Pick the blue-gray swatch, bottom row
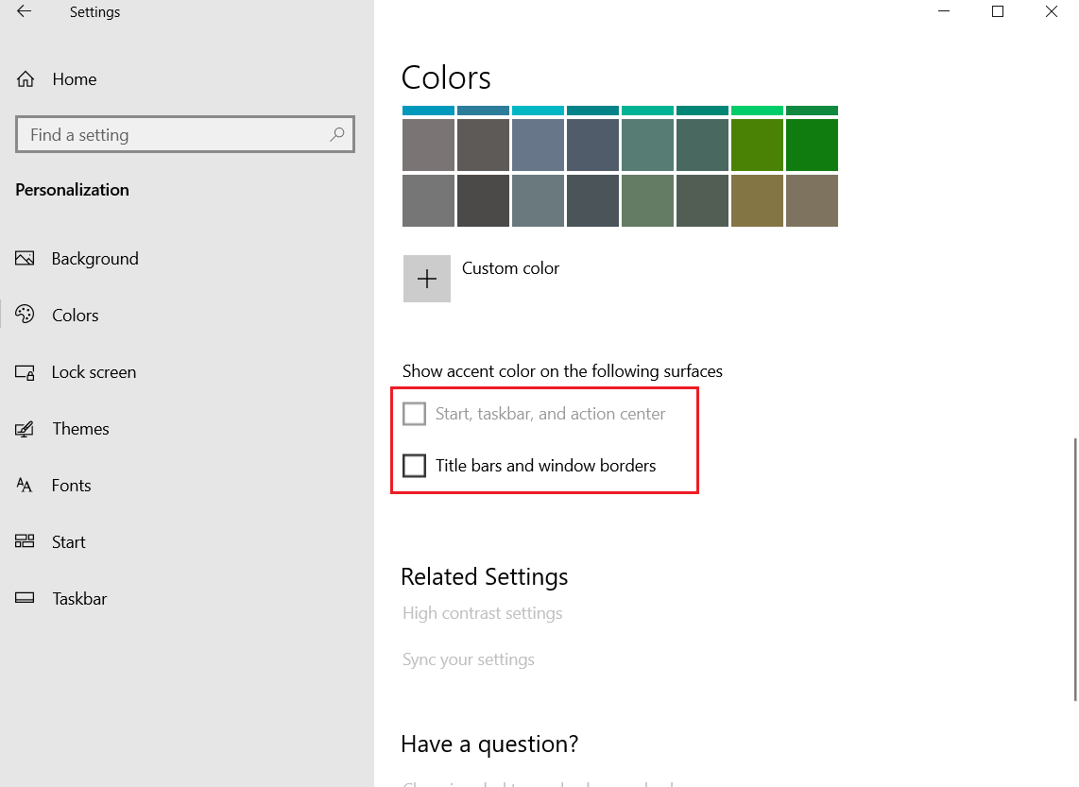The height and width of the screenshot is (787, 1079). click(539, 200)
